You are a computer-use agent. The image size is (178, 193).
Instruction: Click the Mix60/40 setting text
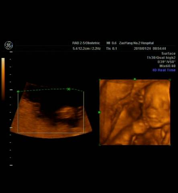[x=168, y=66]
